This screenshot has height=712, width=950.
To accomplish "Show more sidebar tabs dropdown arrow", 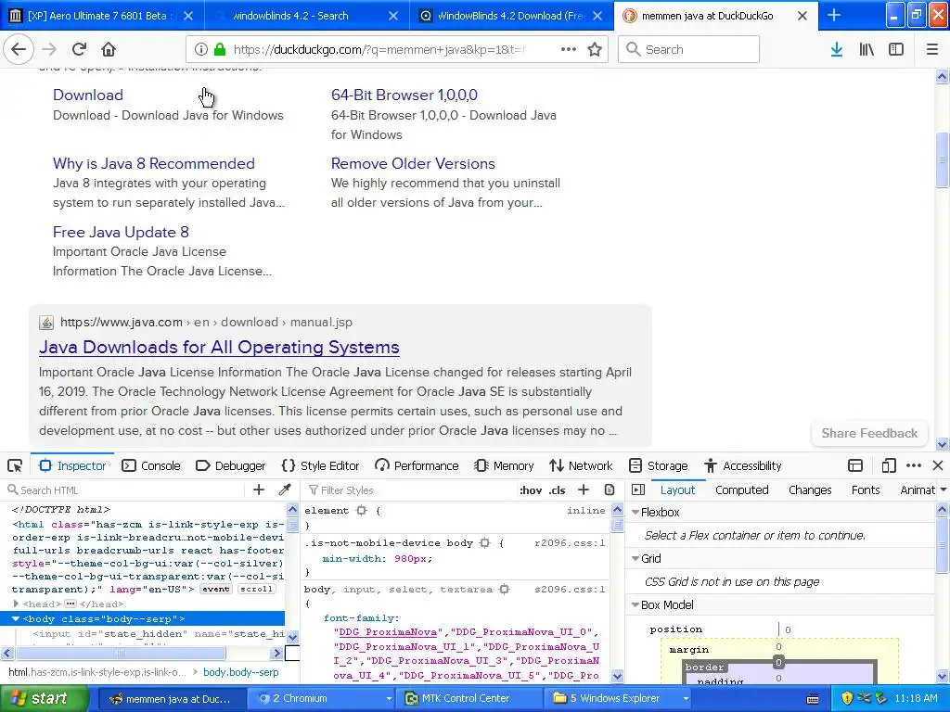I will point(944,489).
